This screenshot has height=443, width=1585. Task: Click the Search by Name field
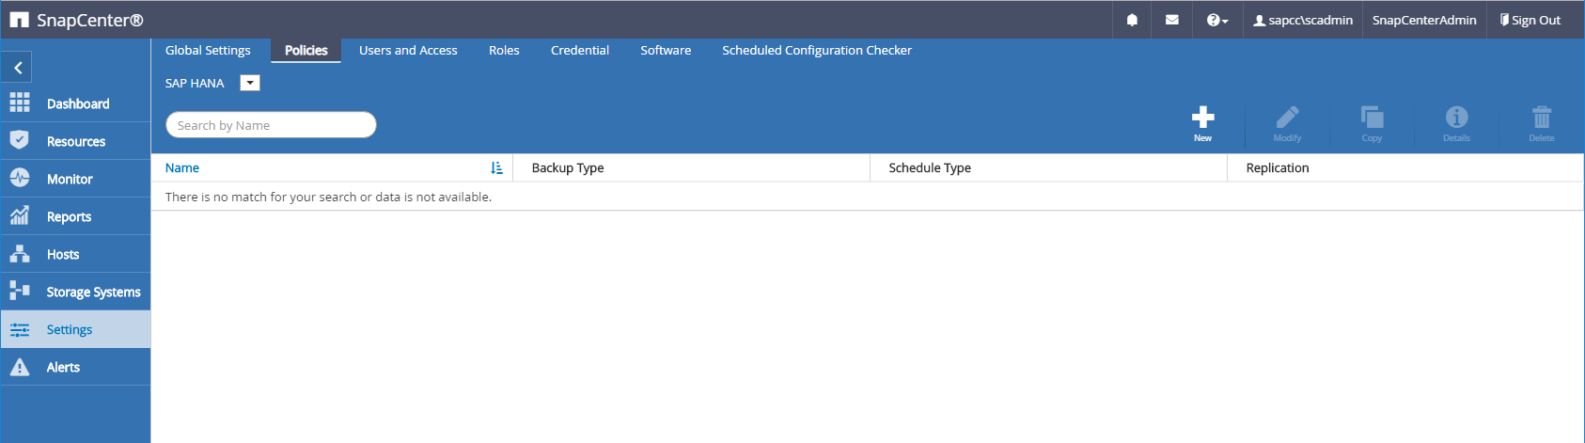[x=271, y=125]
